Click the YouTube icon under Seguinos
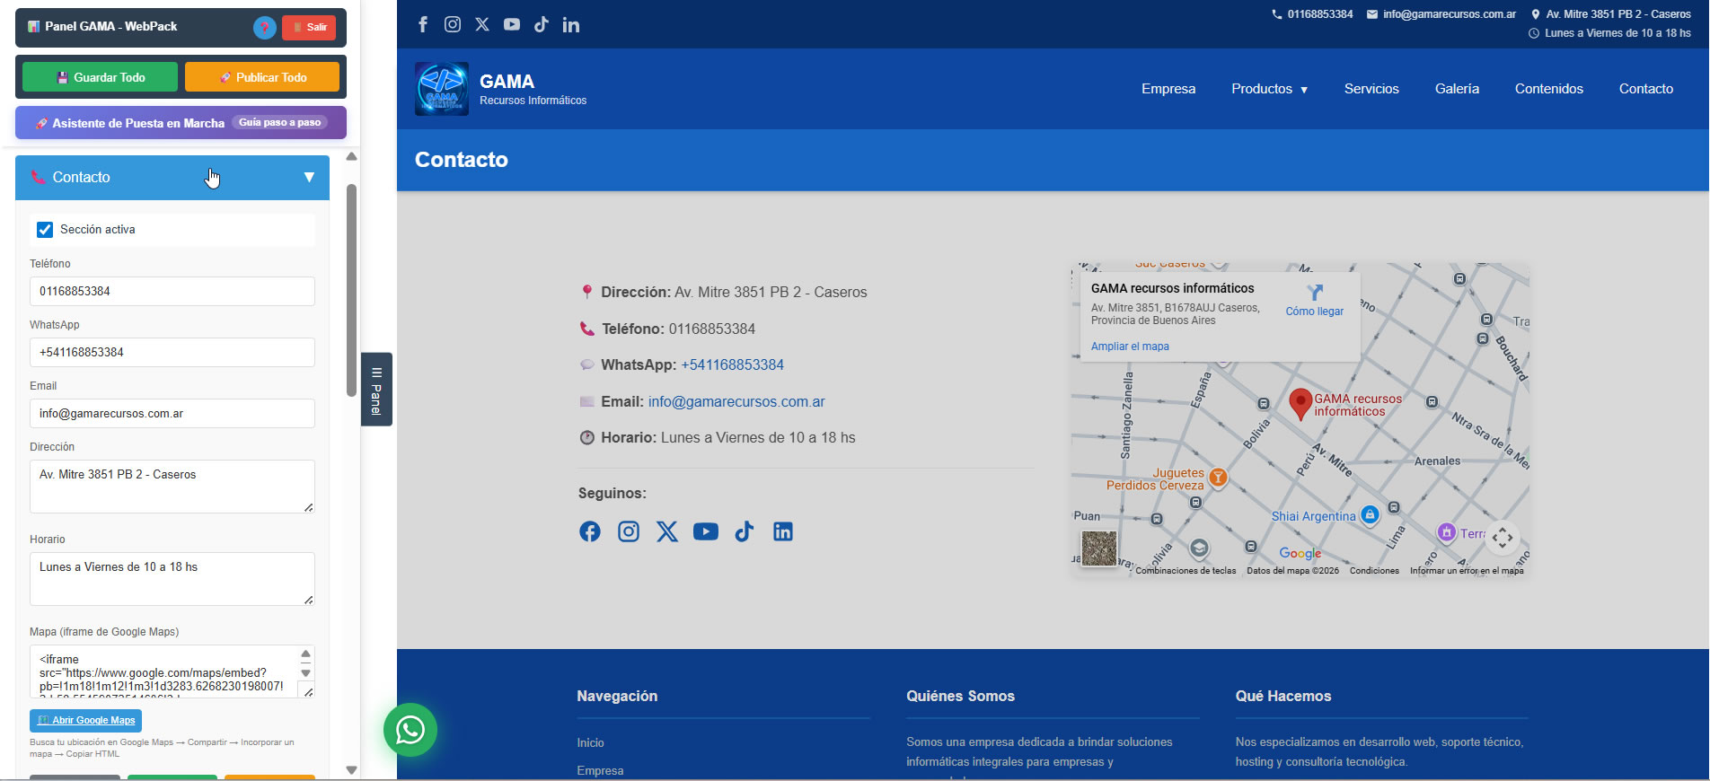Image resolution: width=1710 pixels, height=781 pixels. pyautogui.click(x=706, y=531)
